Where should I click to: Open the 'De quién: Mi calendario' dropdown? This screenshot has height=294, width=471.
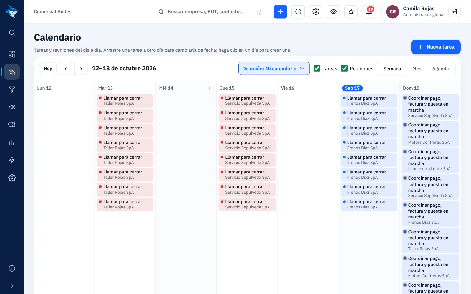click(274, 69)
